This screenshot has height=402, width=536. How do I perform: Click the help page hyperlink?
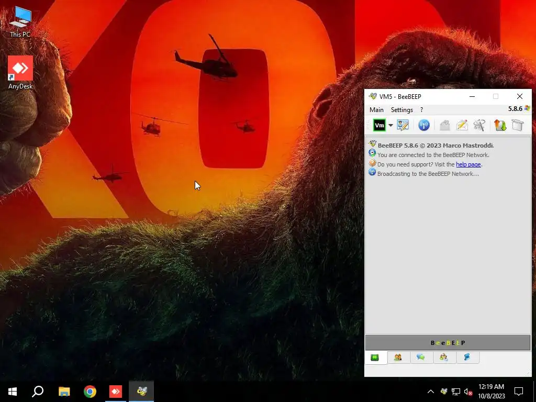pyautogui.click(x=468, y=164)
